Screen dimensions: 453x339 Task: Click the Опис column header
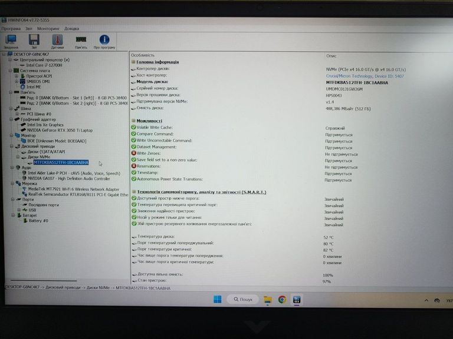pos(331,56)
